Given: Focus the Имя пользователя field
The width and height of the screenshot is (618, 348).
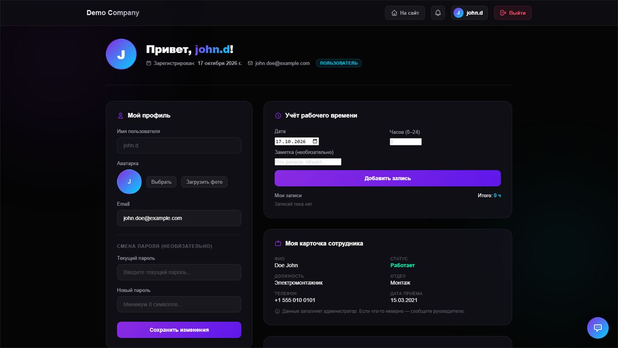Looking at the screenshot, I should (x=179, y=145).
